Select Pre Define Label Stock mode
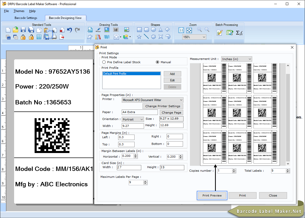 click(x=104, y=62)
